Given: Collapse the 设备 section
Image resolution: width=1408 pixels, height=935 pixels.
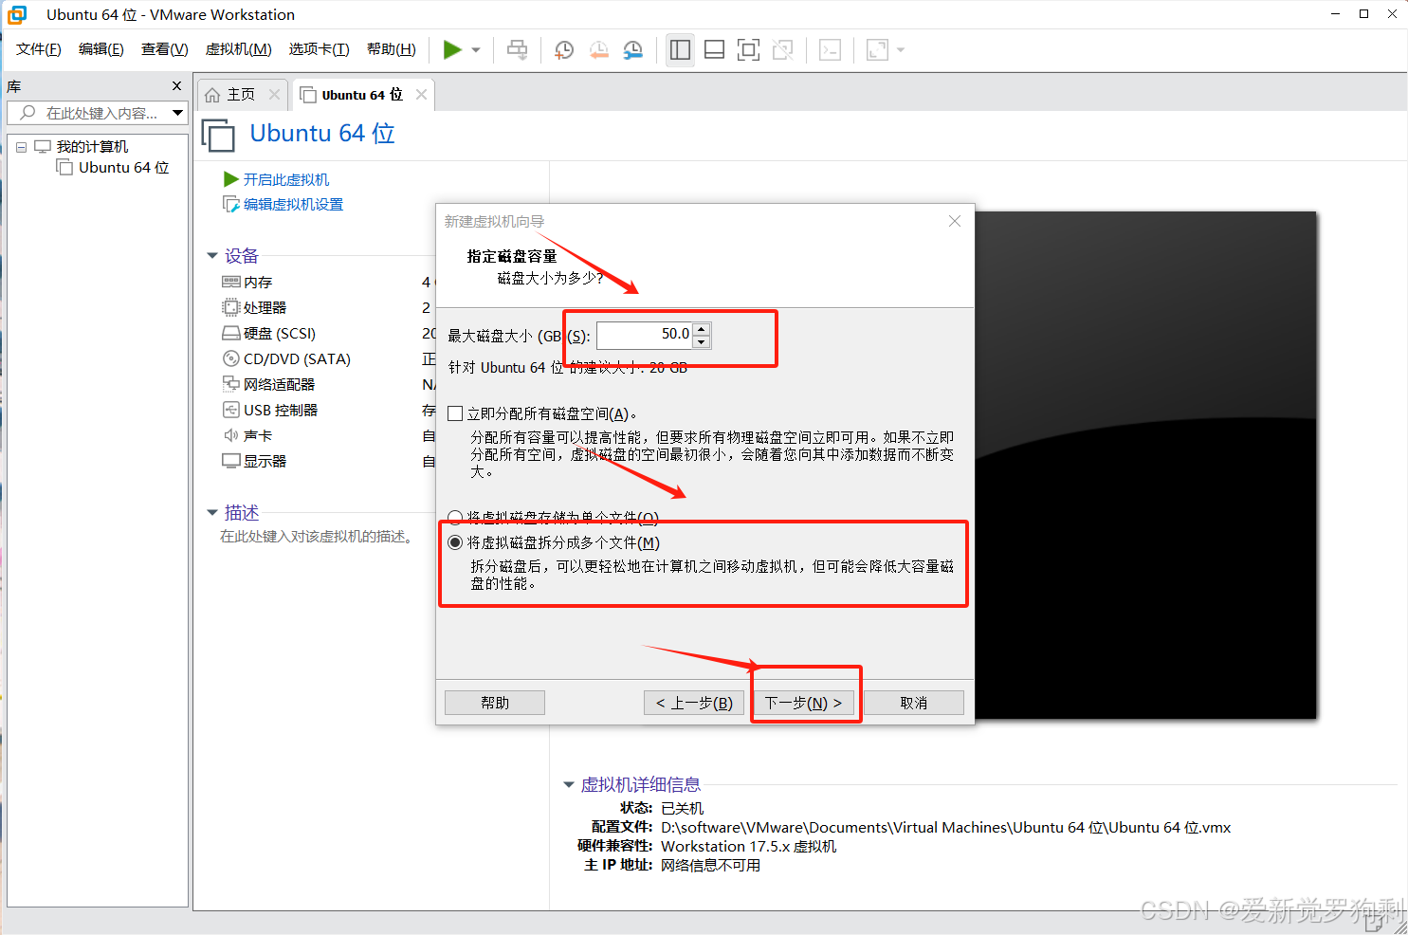Looking at the screenshot, I should click(212, 256).
